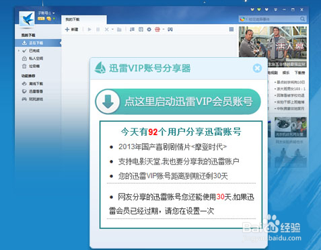Click the red gift box toolbar icon
The height and width of the screenshot is (250, 321).
tap(157, 30)
